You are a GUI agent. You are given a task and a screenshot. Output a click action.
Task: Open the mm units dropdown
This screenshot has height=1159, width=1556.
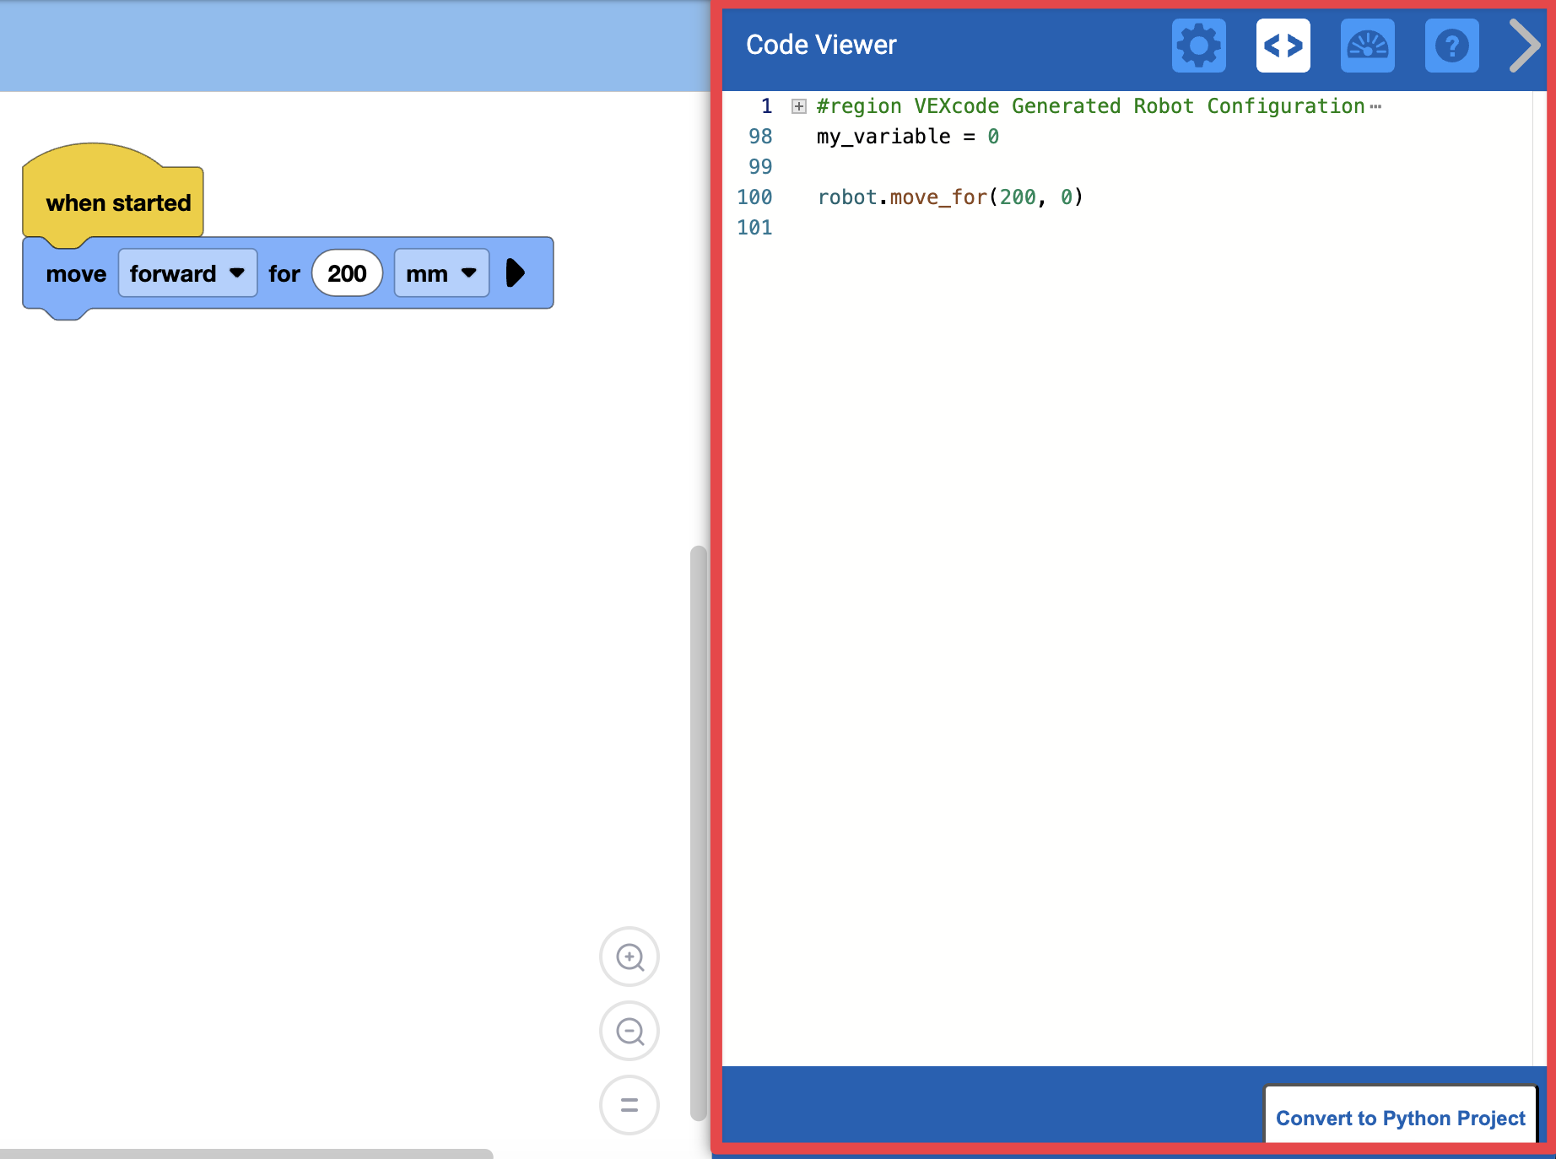469,272
